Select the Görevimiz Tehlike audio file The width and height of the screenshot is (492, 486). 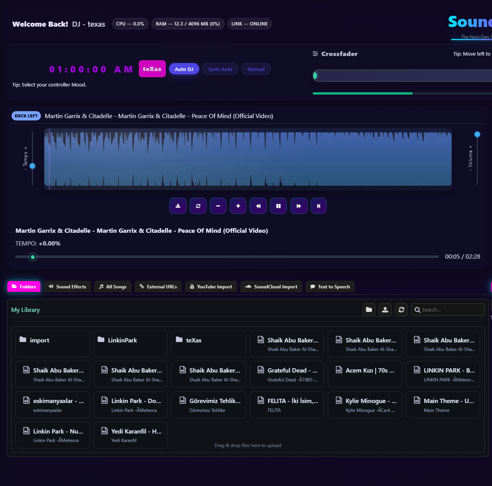pos(209,405)
